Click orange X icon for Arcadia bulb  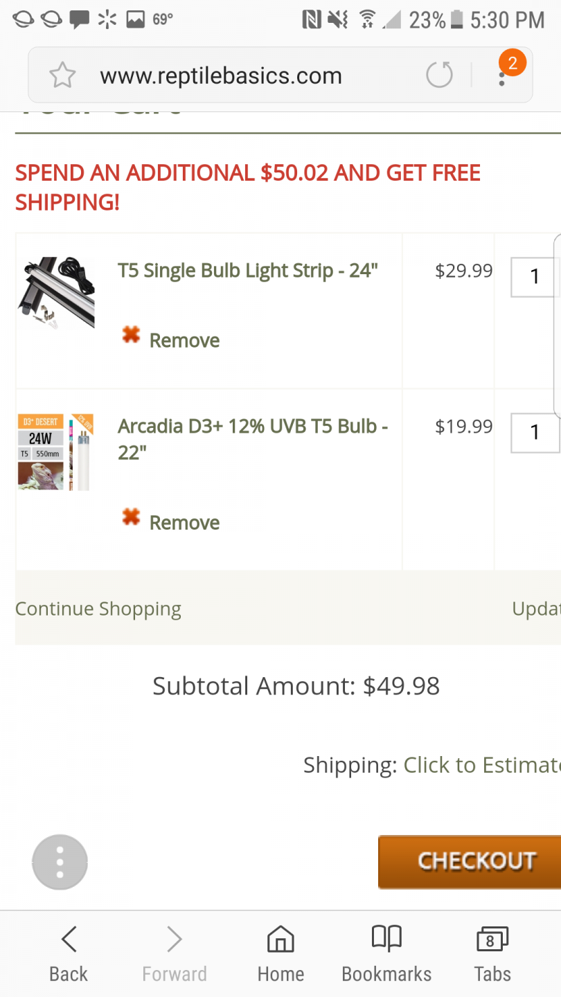[x=131, y=517]
